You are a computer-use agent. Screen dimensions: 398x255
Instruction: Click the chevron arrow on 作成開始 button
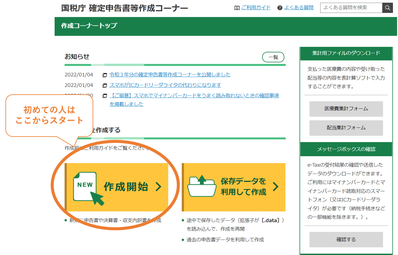pyautogui.click(x=158, y=187)
